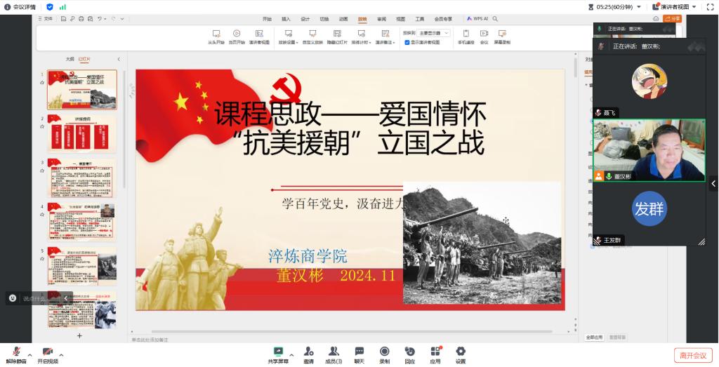Screen dimensions: 719x367
Task: Start 录制 meeting recording
Action: point(384,356)
